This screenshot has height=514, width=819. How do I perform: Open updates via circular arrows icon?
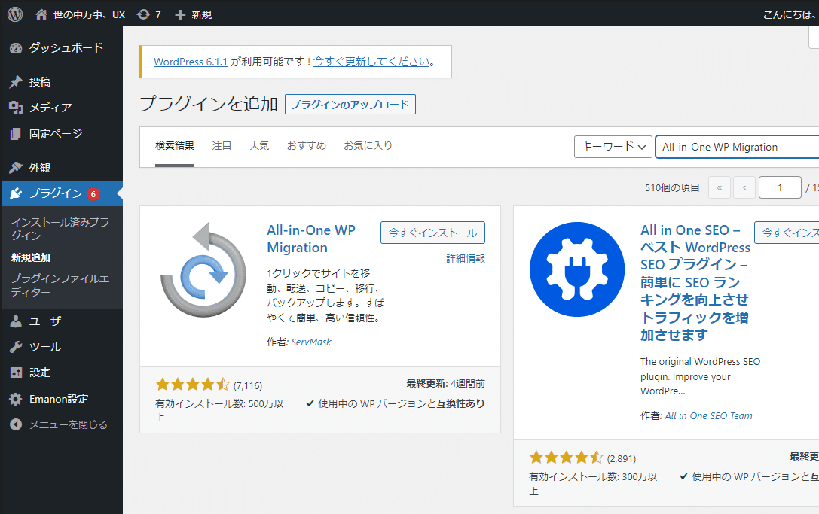tap(143, 14)
